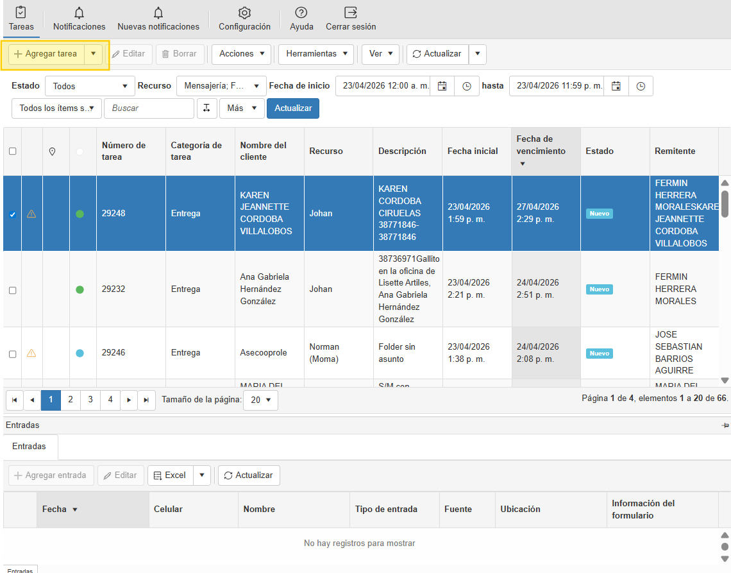Open clock time picker for hasta date
This screenshot has height=573, width=731.
[641, 86]
